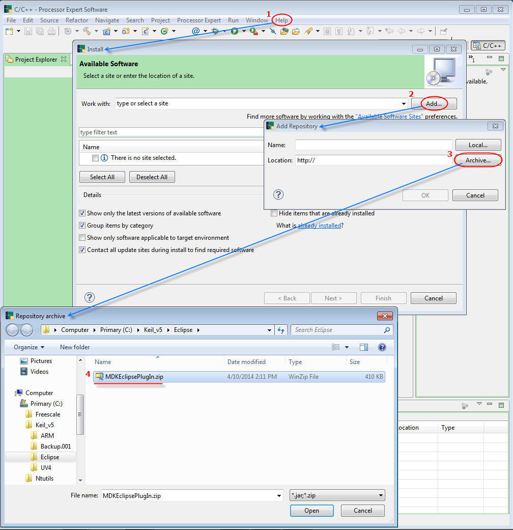Screen dimensions: 513x530
Task: Uncheck 'Group items by category'
Action: pyautogui.click(x=82, y=226)
